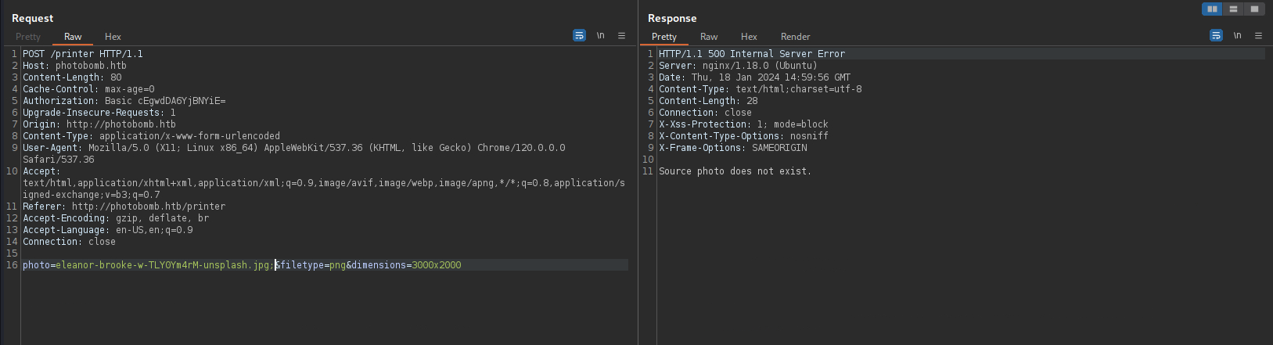
Task: Toggle word wrap in Response panel
Action: click(1216, 35)
